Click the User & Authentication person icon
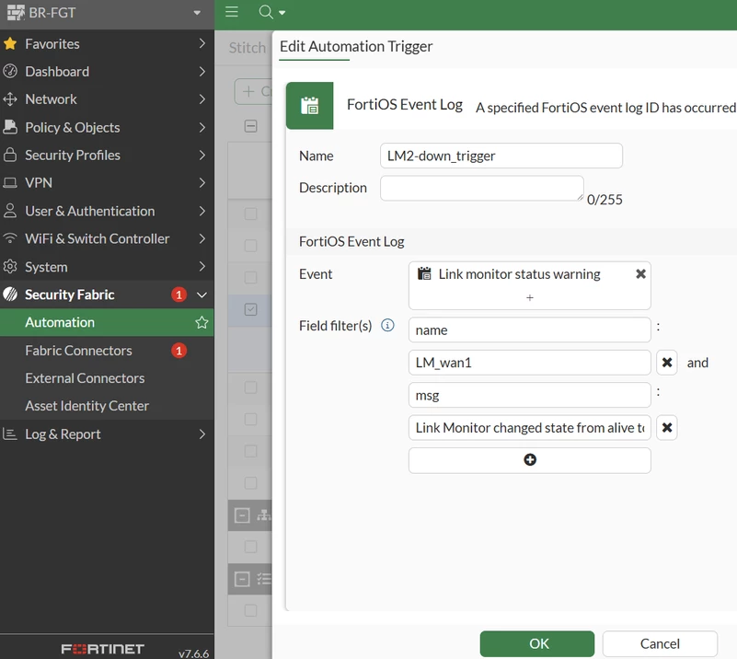 (10, 211)
